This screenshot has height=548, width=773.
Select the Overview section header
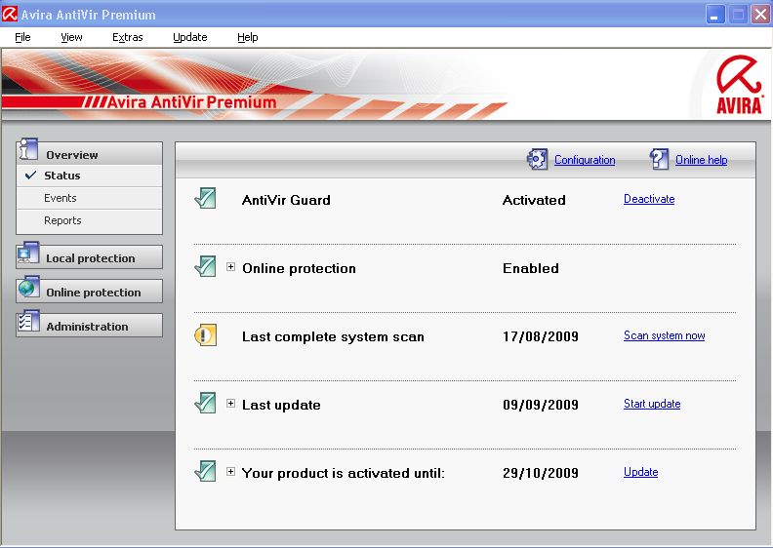(89, 154)
